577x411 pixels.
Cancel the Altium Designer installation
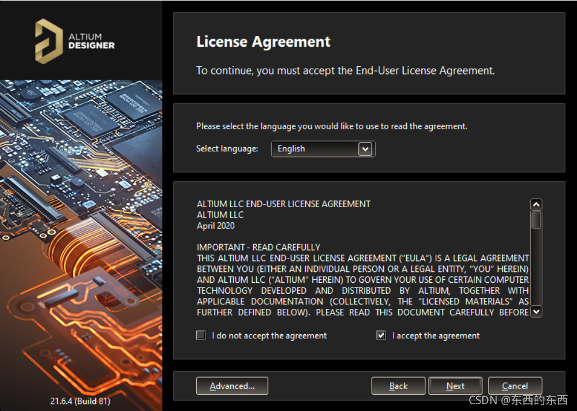point(515,386)
